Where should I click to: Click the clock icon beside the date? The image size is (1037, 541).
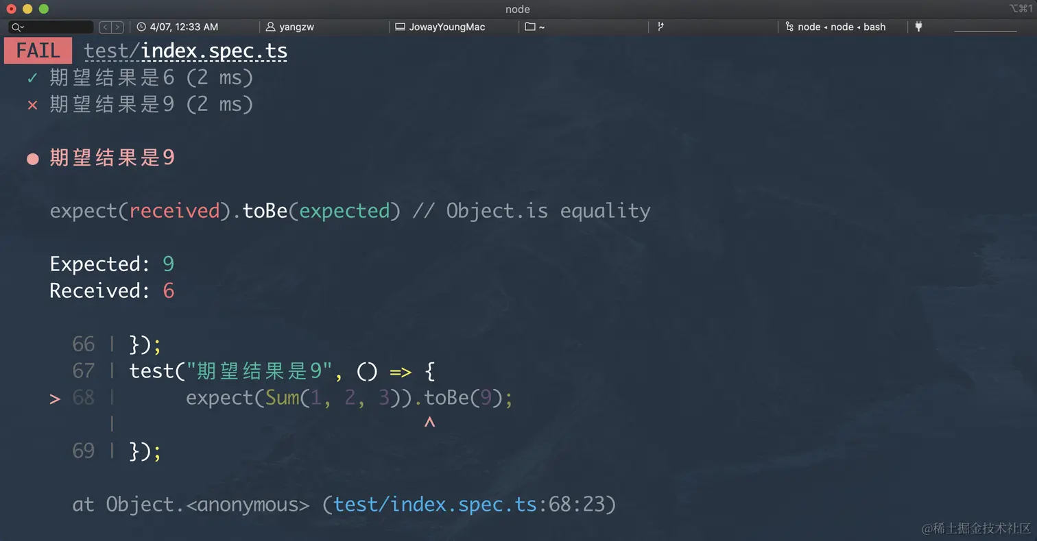tap(141, 27)
